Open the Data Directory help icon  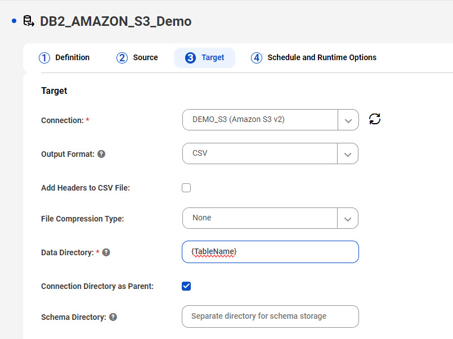[106, 252]
